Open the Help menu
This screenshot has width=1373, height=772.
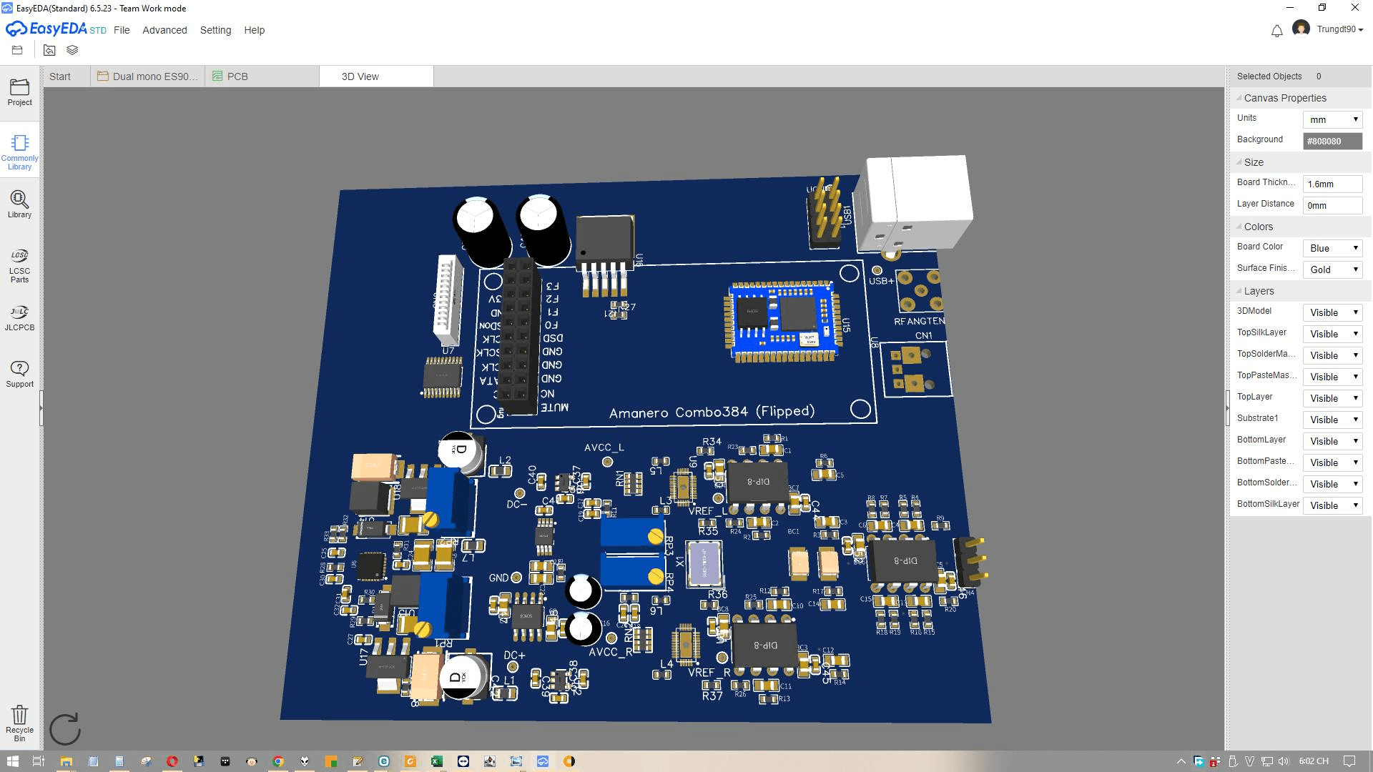[x=254, y=30]
